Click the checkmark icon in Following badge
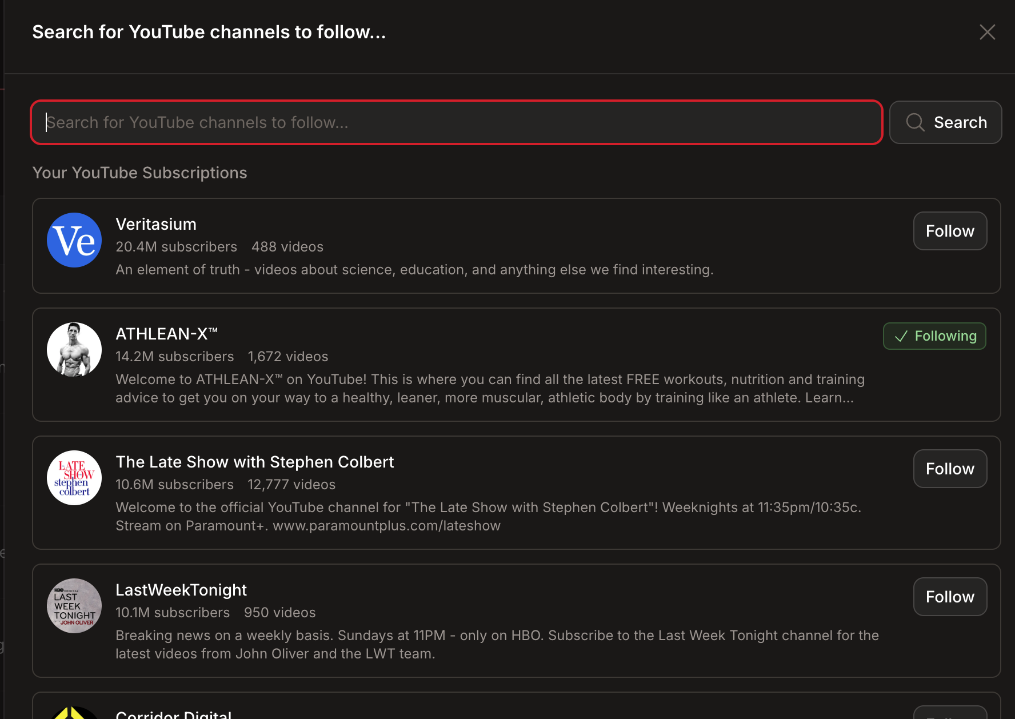Image resolution: width=1015 pixels, height=719 pixels. coord(901,336)
